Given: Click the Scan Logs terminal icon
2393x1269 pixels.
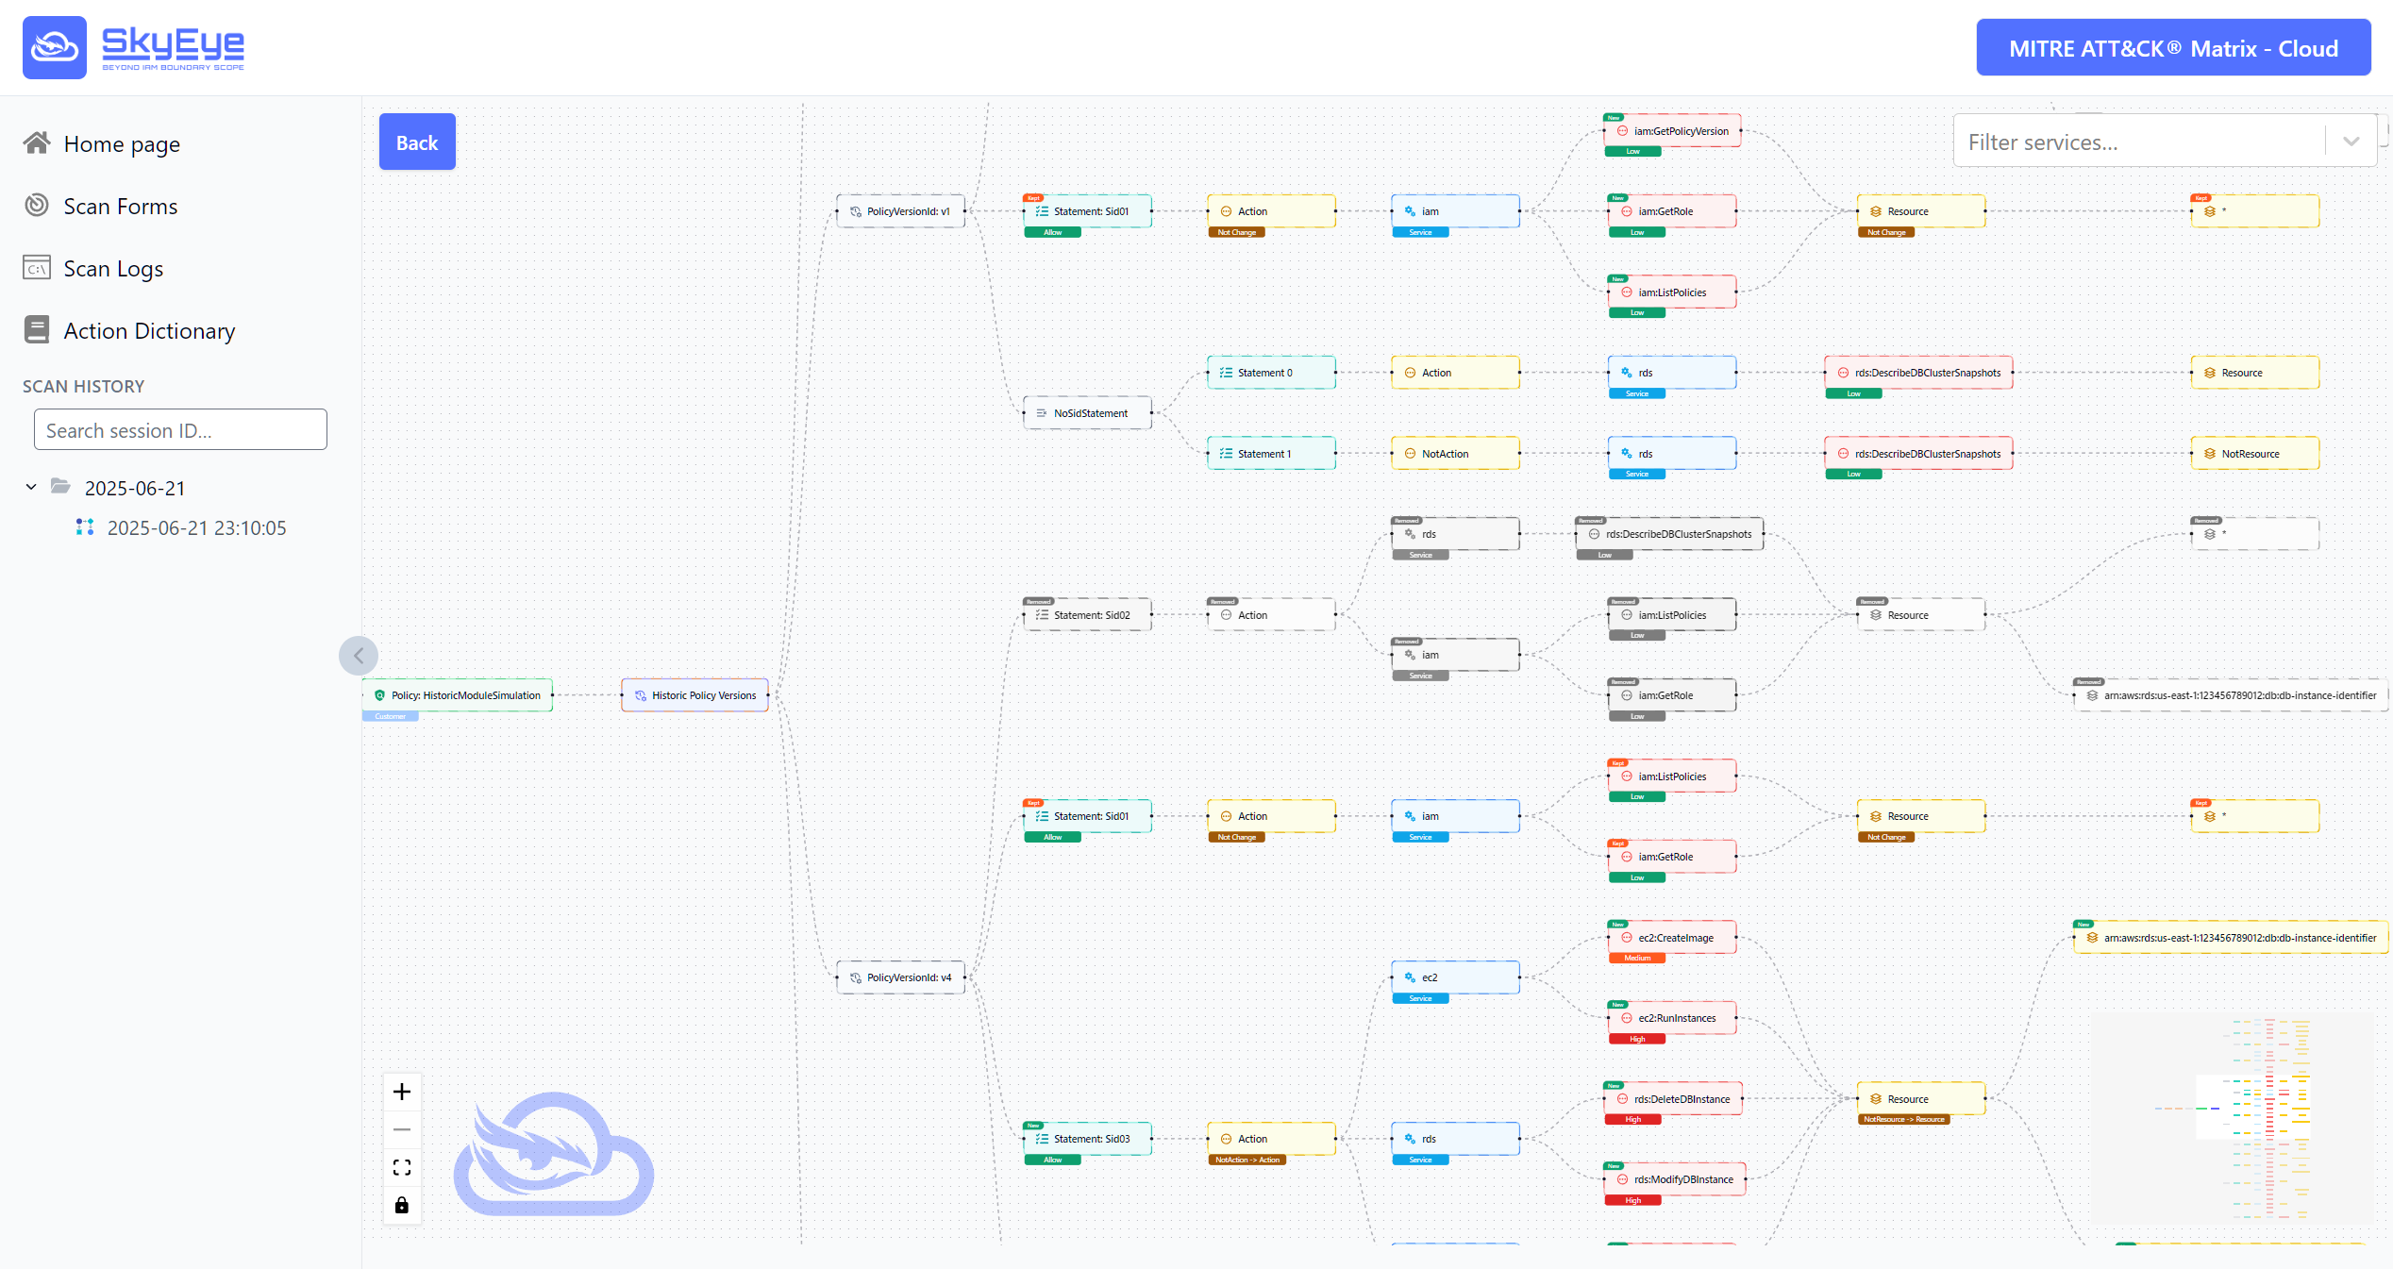Looking at the screenshot, I should (37, 268).
